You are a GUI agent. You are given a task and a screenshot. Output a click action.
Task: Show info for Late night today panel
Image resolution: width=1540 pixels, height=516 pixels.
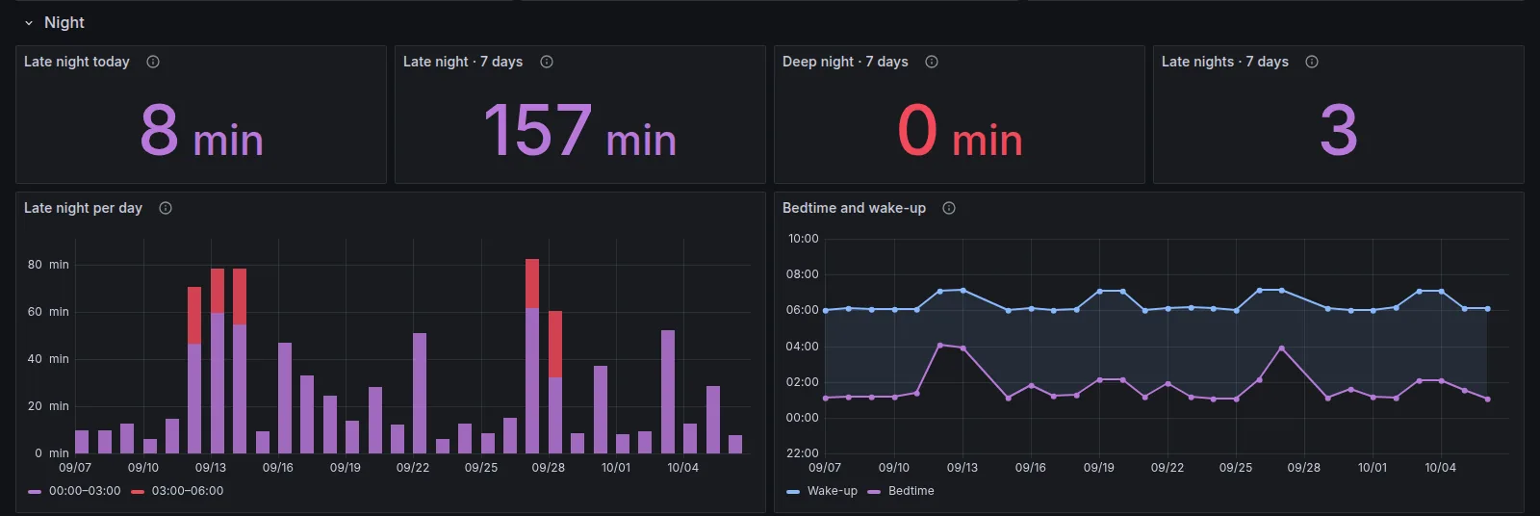click(153, 62)
